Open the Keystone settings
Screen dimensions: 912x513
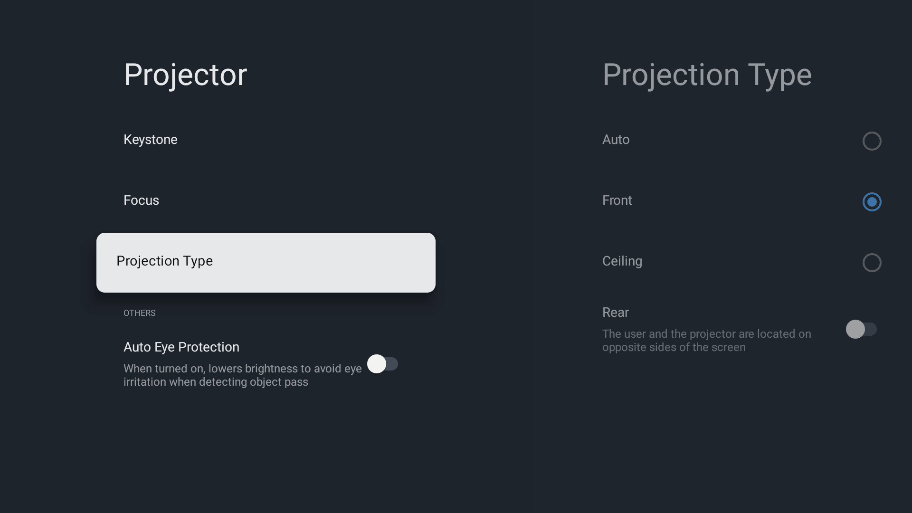[x=150, y=140]
